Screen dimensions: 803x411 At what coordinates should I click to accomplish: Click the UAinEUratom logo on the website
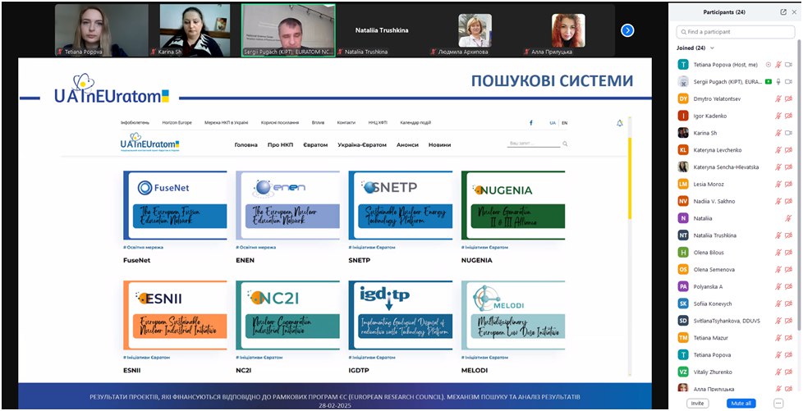pyautogui.click(x=149, y=143)
